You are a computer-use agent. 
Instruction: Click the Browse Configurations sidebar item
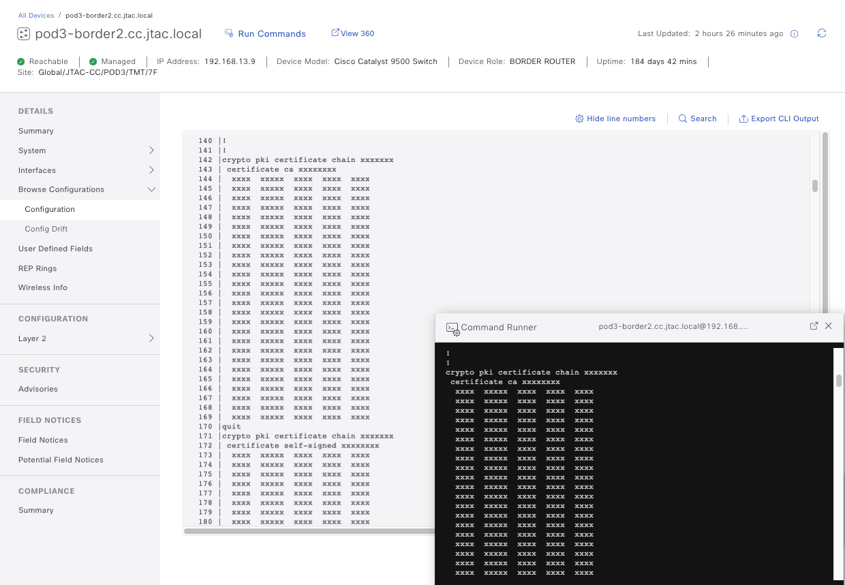click(61, 189)
